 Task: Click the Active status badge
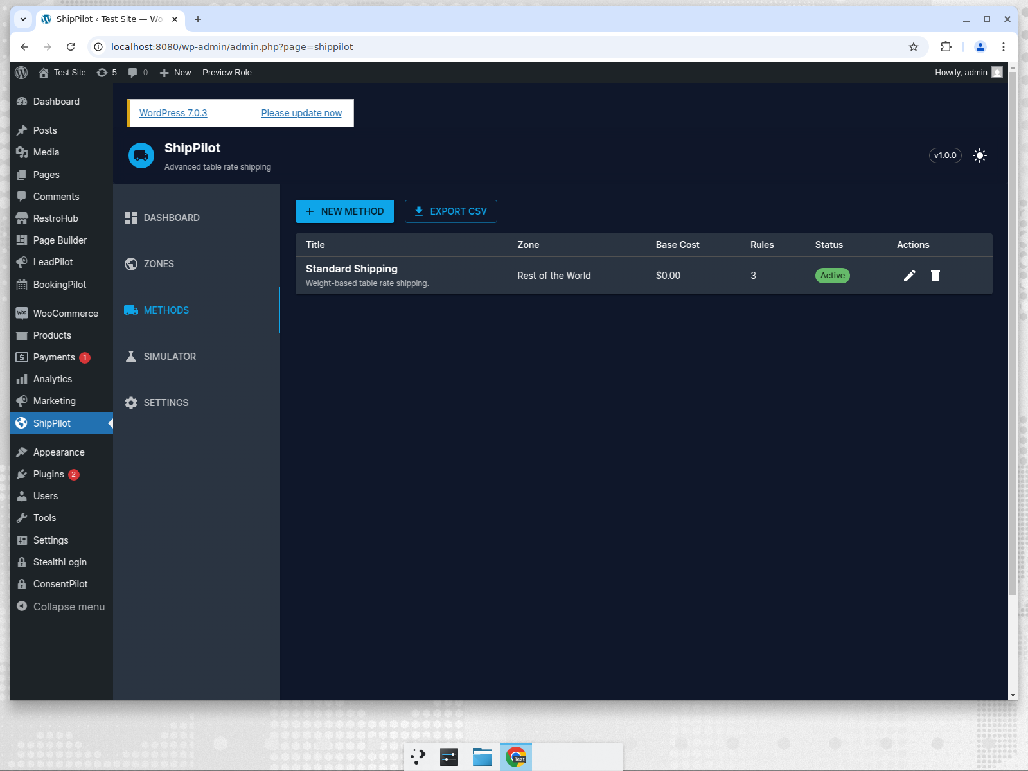833,276
